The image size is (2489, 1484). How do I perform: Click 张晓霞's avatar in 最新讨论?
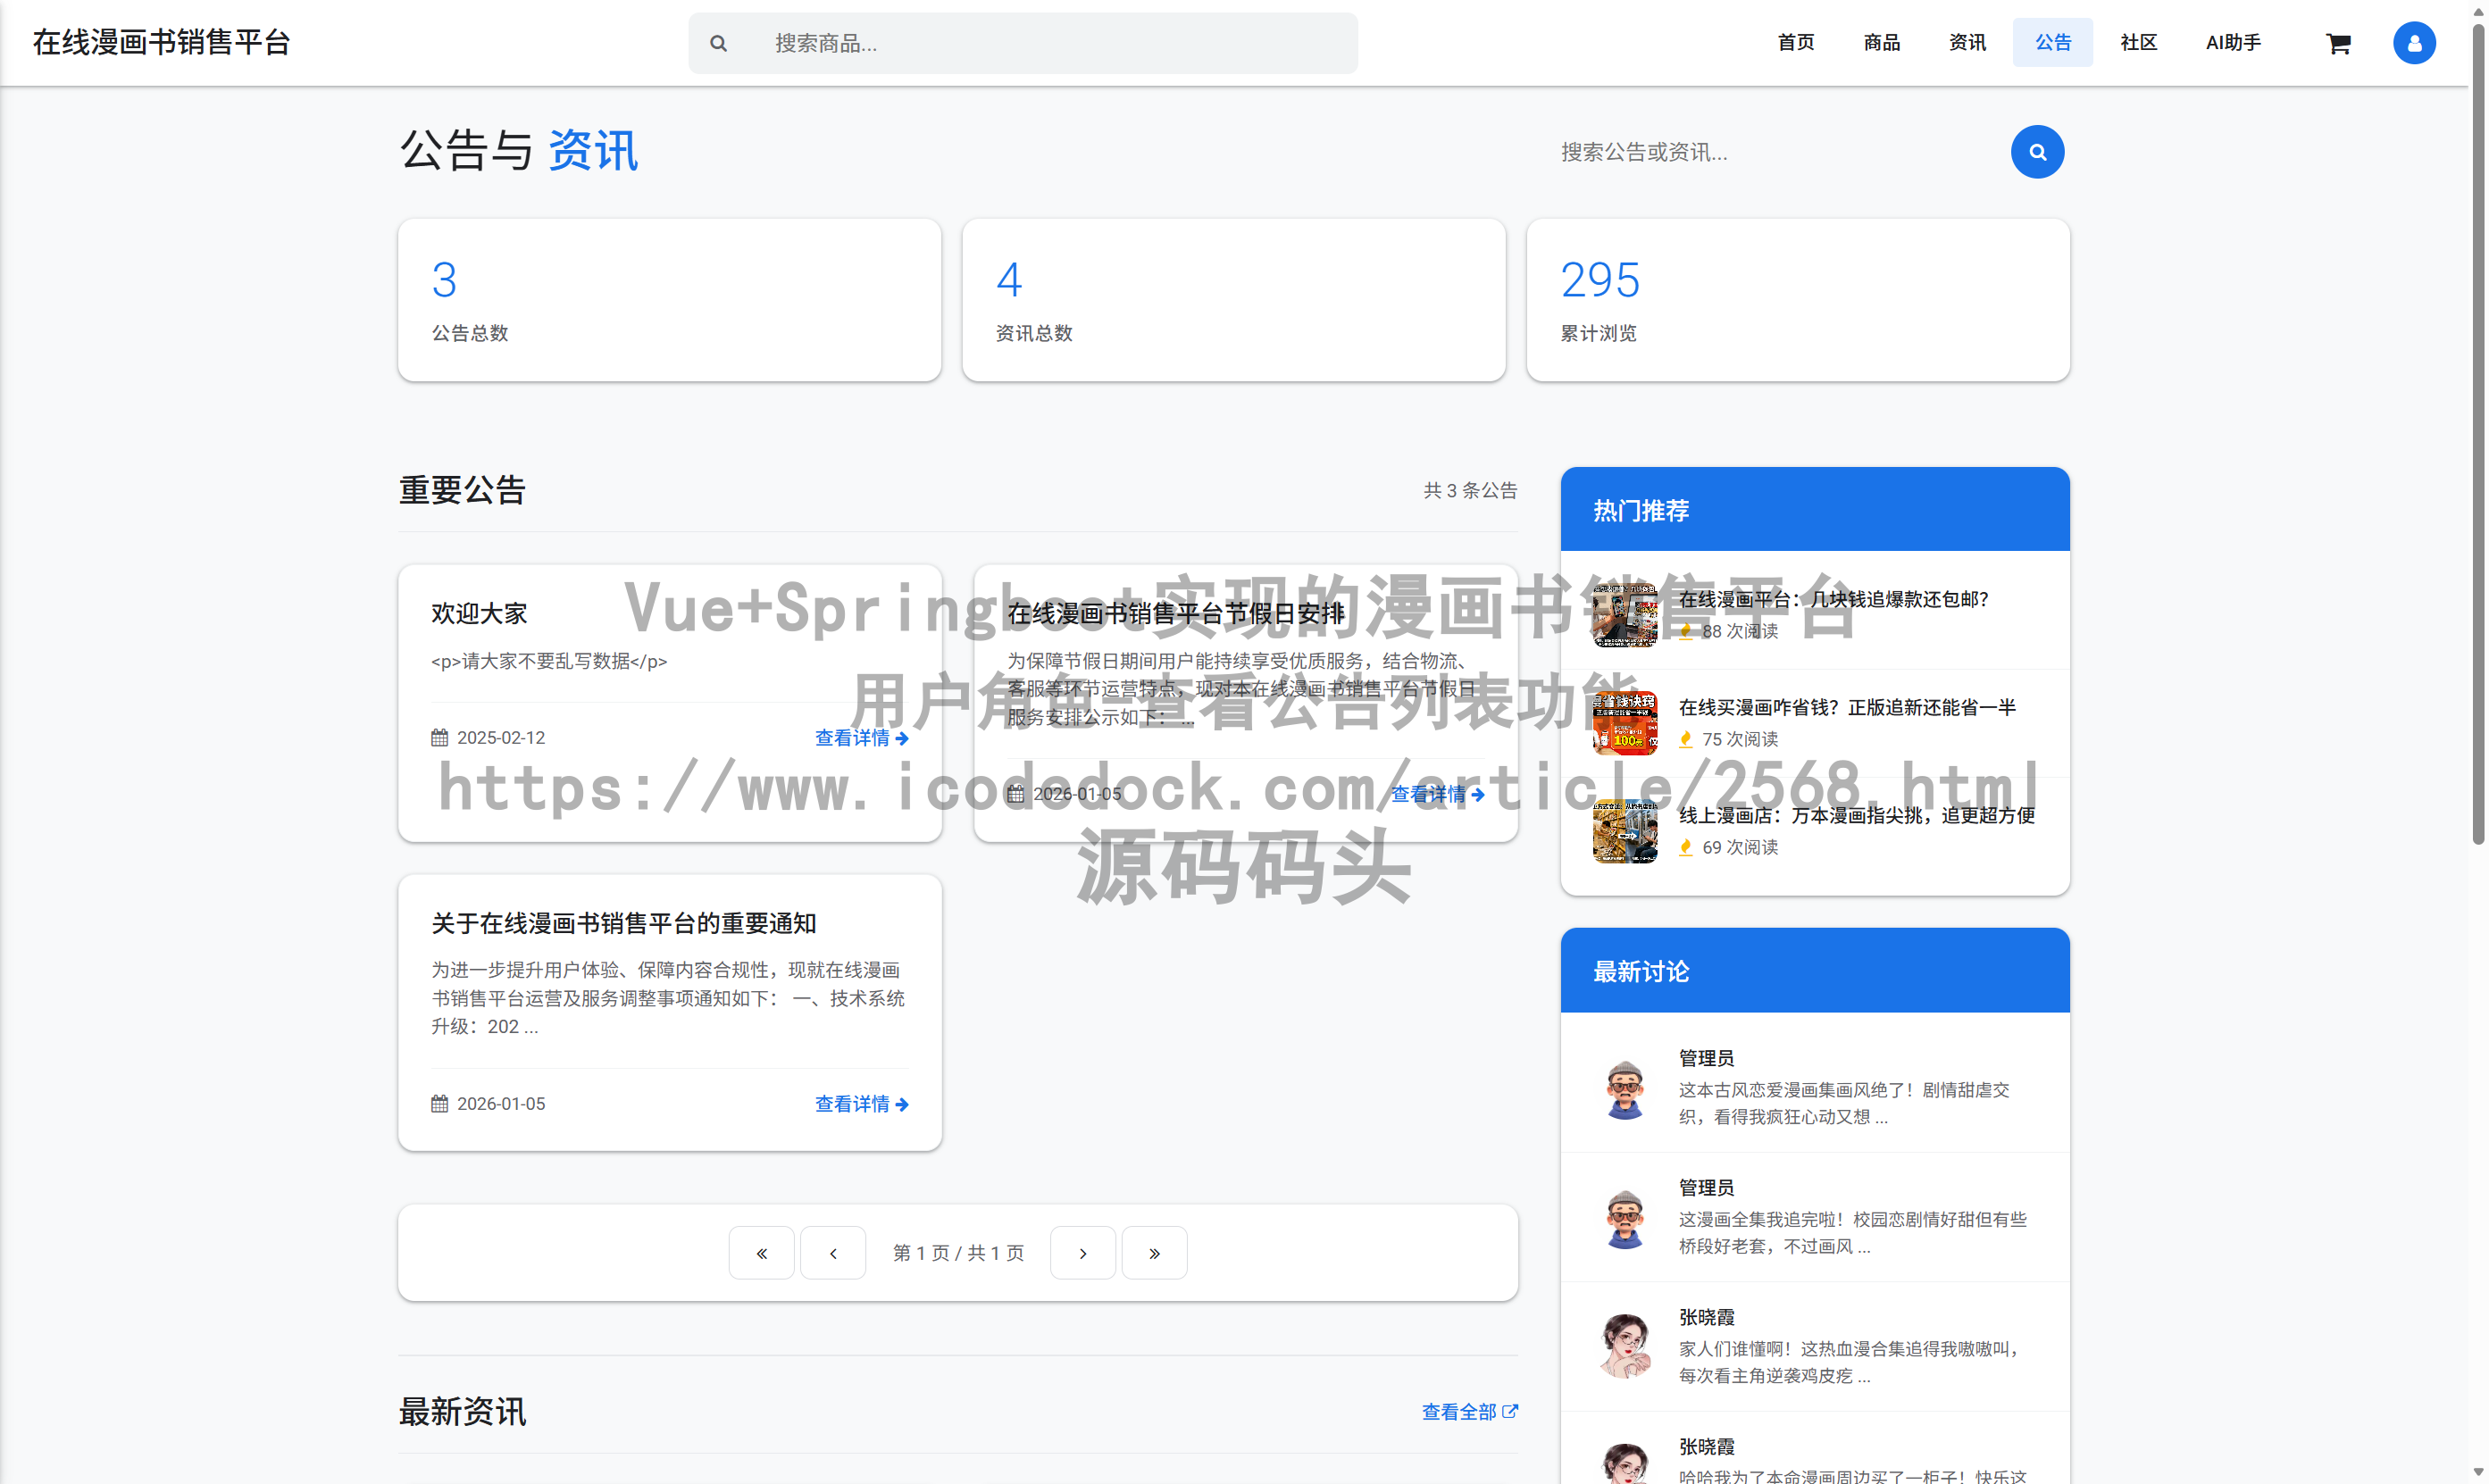[x=1625, y=1344]
